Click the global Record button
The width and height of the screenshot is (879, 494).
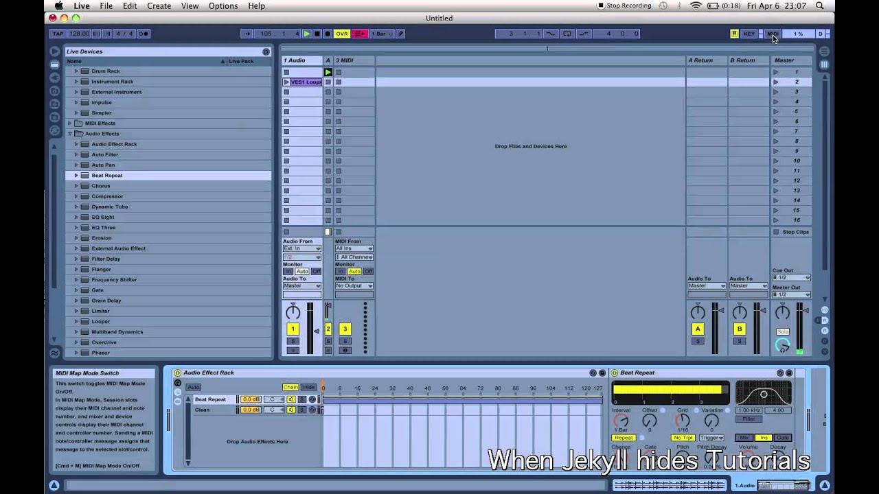click(328, 34)
